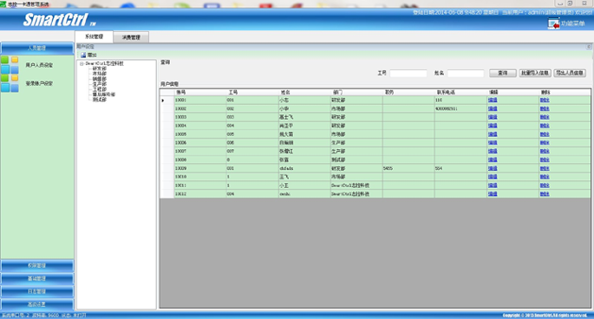Expand the 日志管理 sidebar section

[x=36, y=291]
